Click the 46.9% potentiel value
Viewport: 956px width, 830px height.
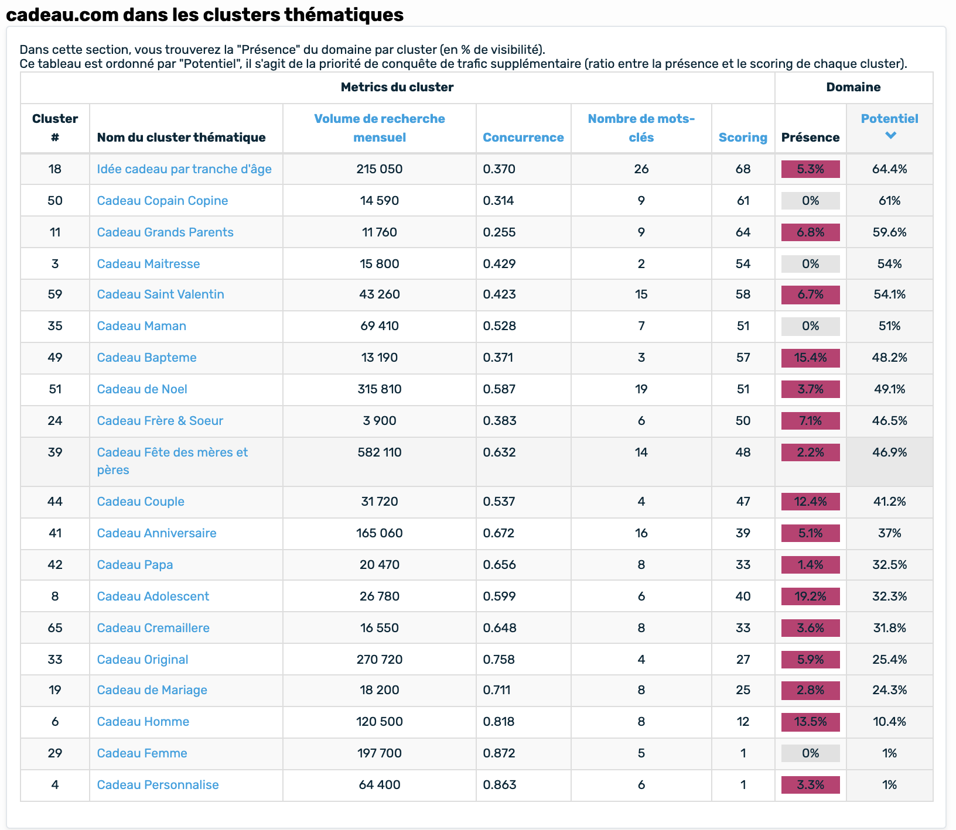click(889, 452)
